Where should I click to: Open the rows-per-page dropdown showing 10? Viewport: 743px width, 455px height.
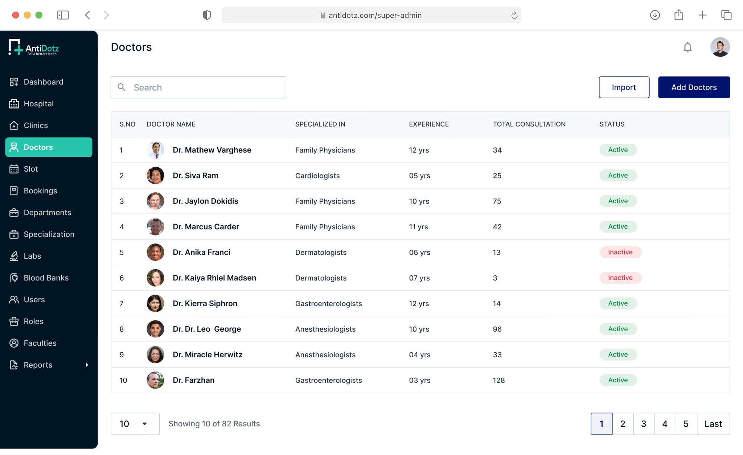point(135,424)
